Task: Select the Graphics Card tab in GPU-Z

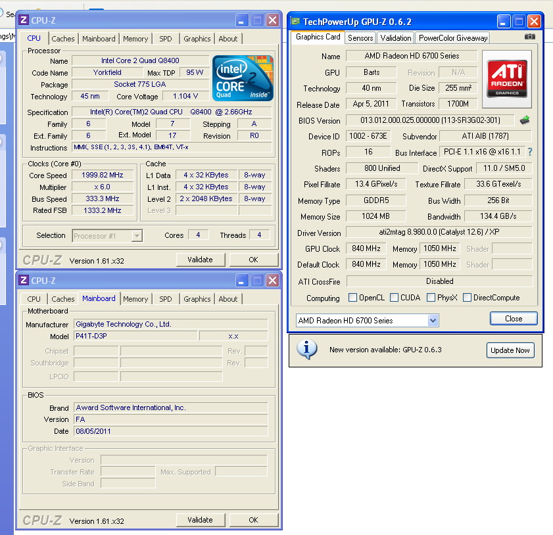Action: [318, 37]
